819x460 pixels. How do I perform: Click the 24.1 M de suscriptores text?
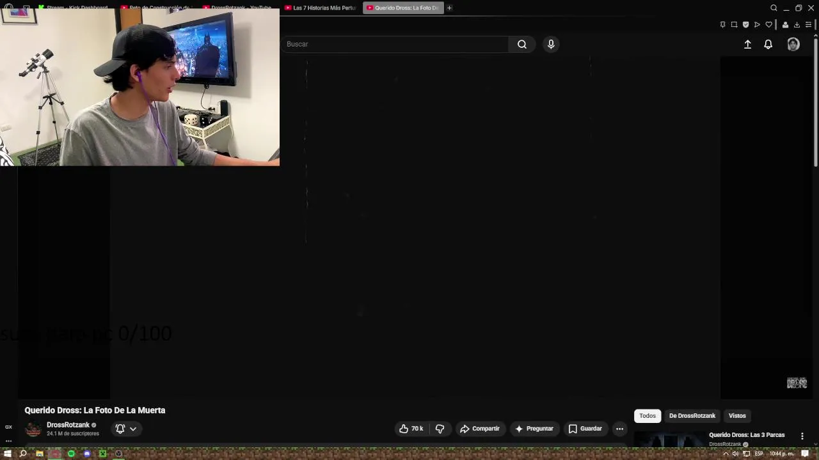pos(73,434)
